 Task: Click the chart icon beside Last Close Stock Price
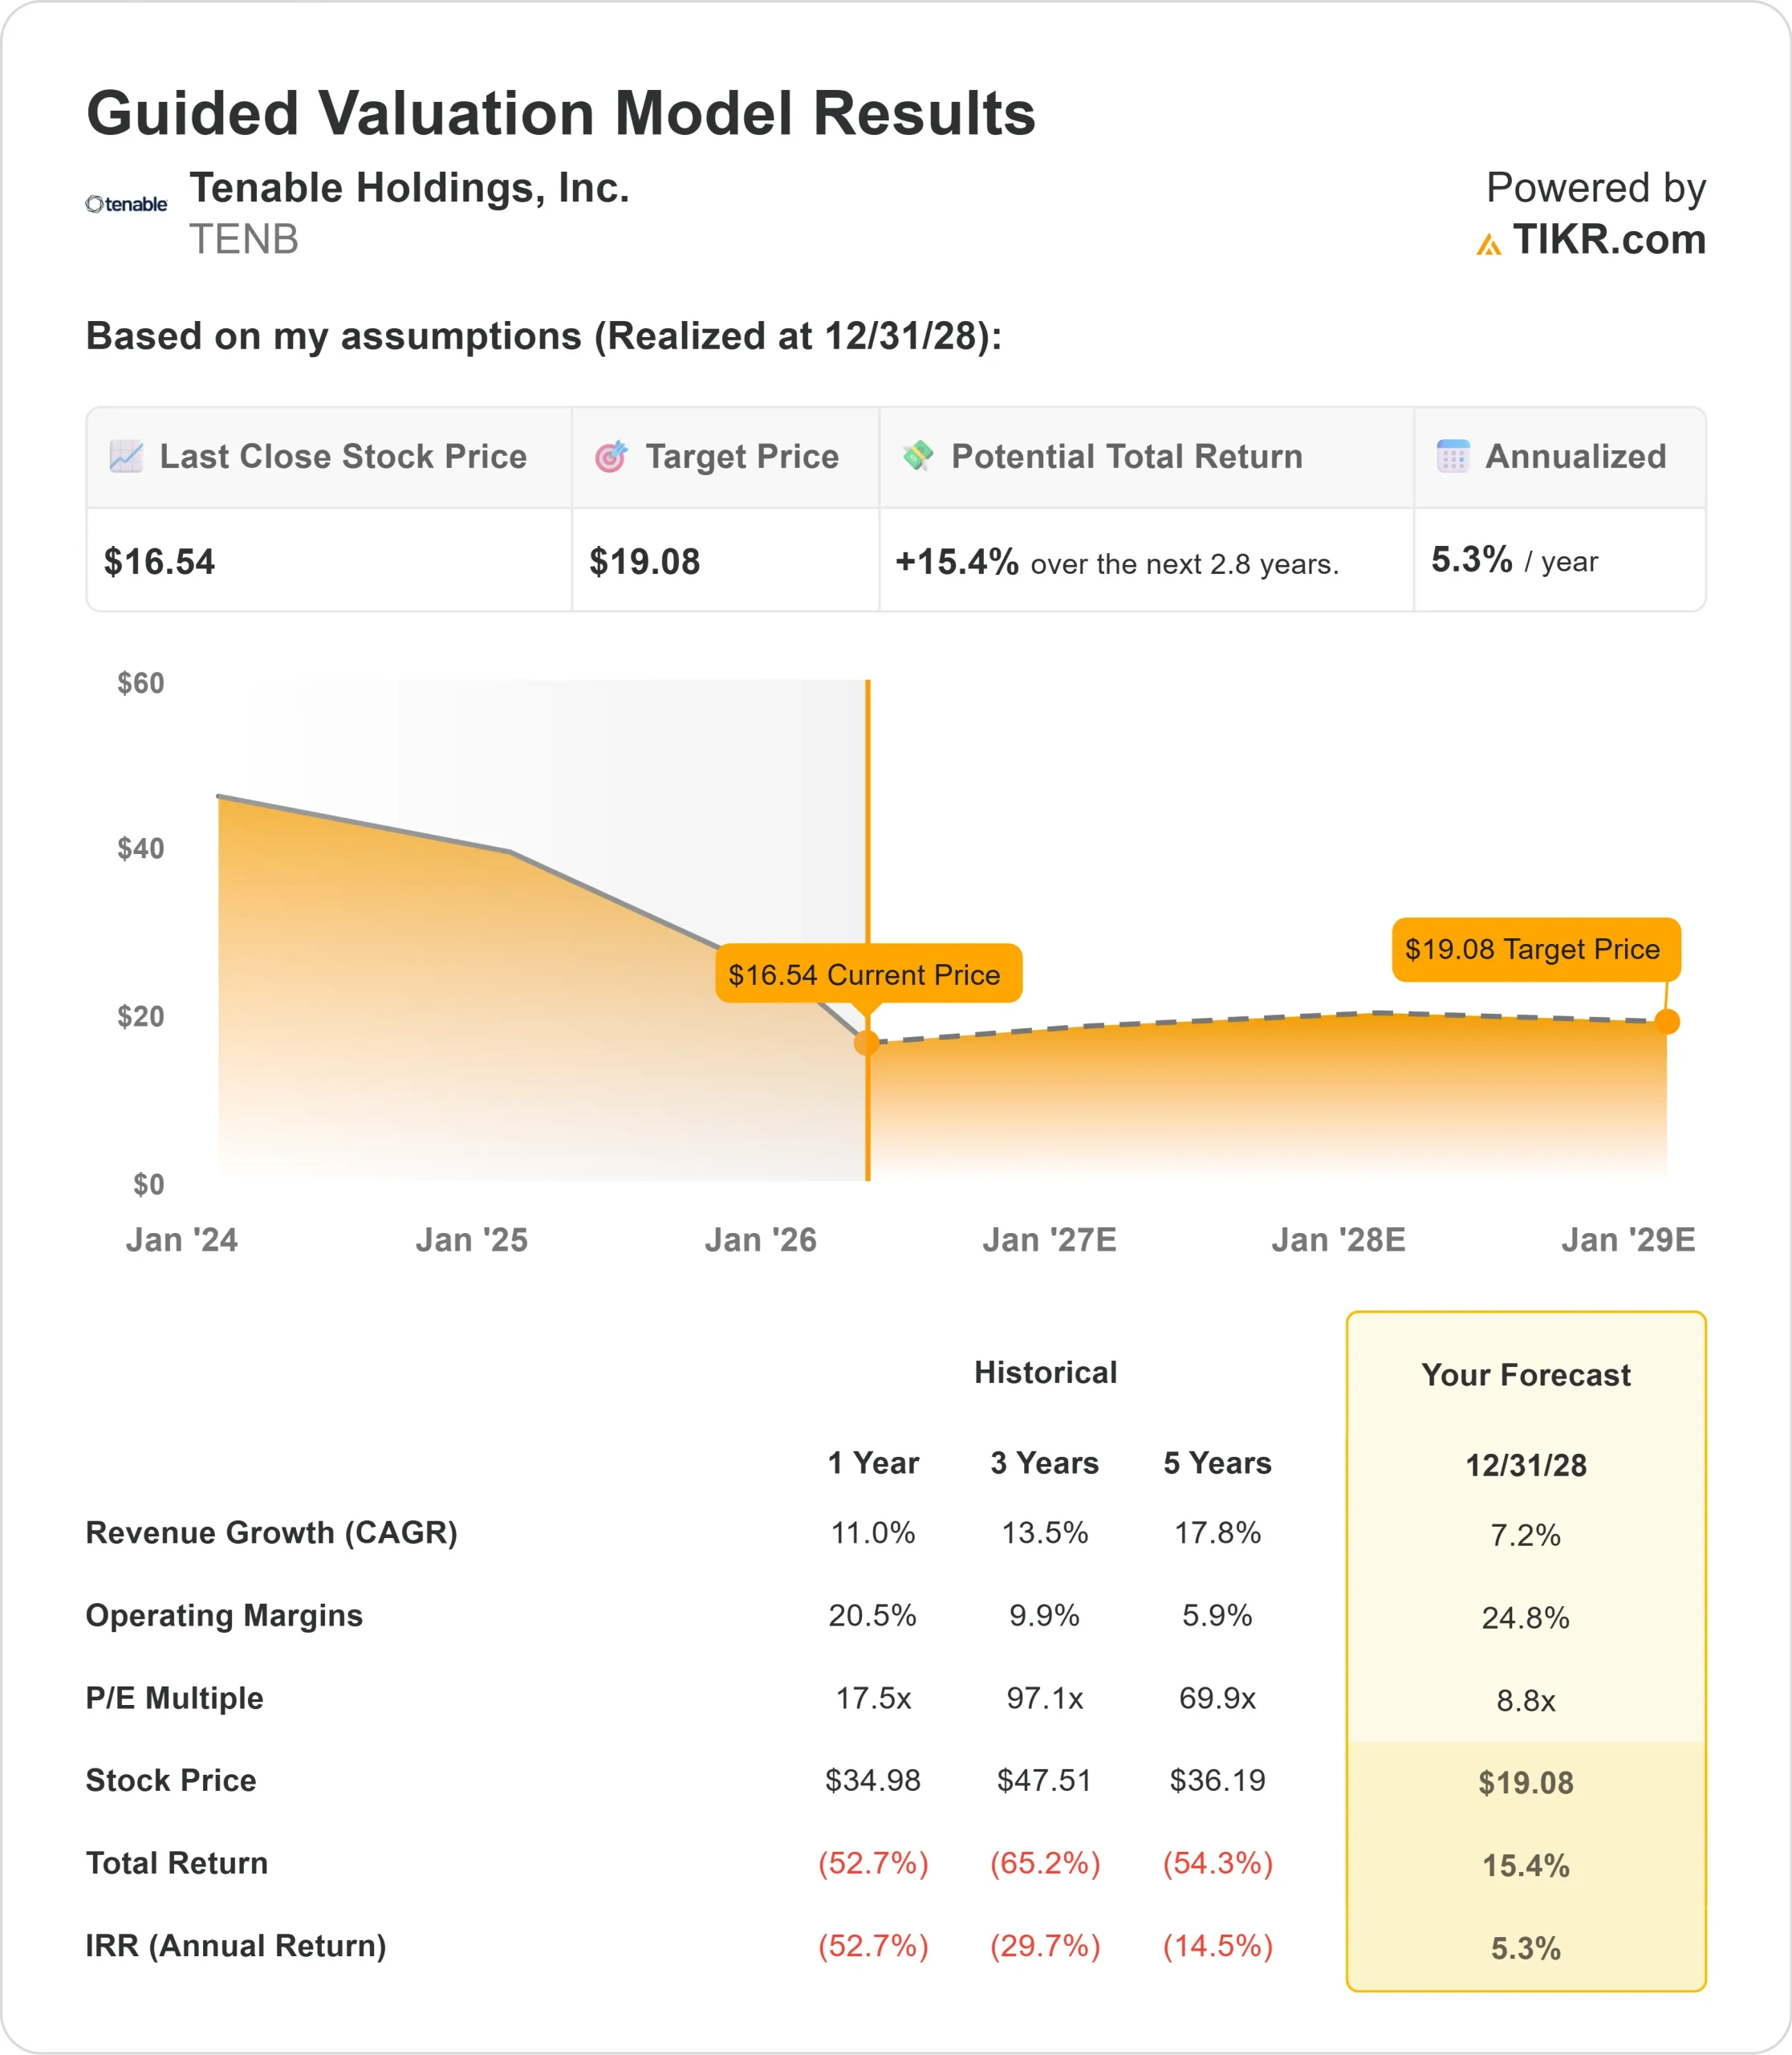click(126, 456)
